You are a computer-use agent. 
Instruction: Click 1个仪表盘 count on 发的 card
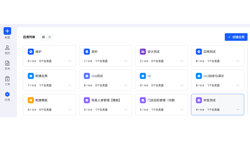[101, 61]
